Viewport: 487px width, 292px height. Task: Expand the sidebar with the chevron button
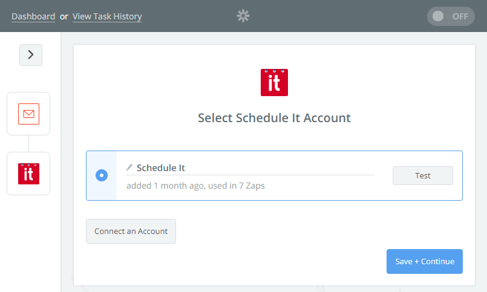point(31,55)
